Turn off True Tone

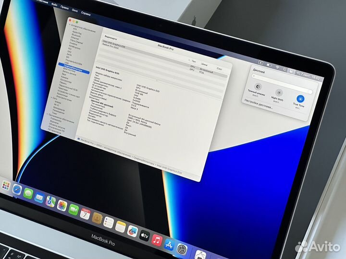coord(300,99)
